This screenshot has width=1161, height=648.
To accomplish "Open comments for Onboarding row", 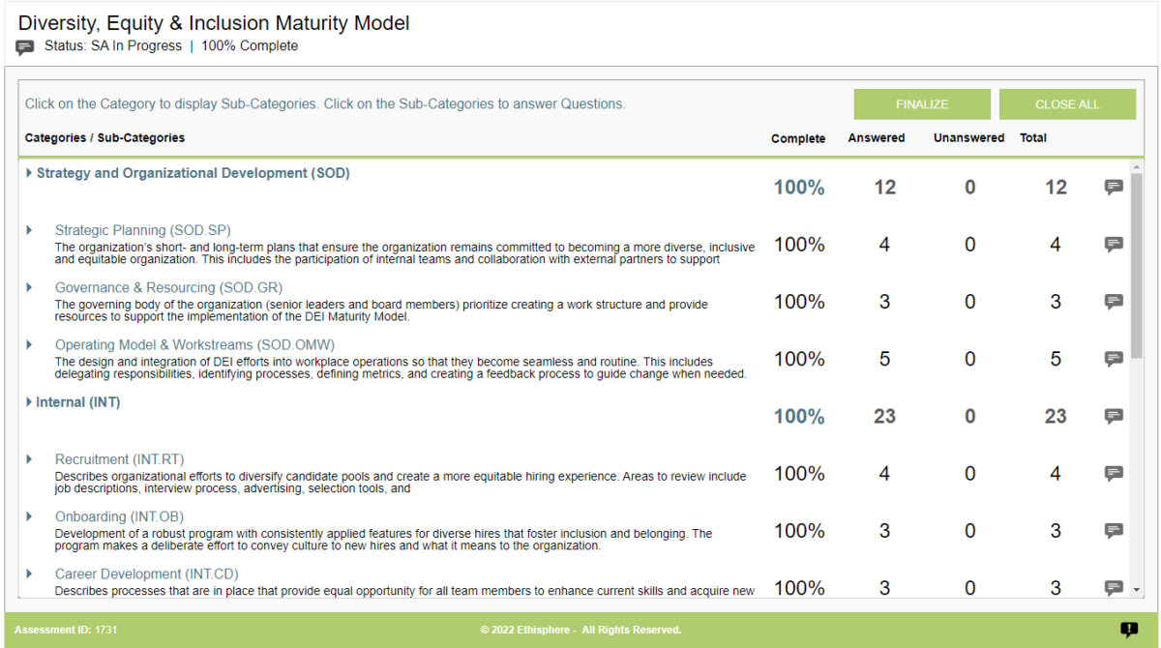I will 1114,531.
